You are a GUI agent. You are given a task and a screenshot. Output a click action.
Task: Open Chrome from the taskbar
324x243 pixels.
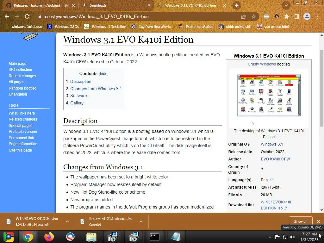tap(28, 237)
